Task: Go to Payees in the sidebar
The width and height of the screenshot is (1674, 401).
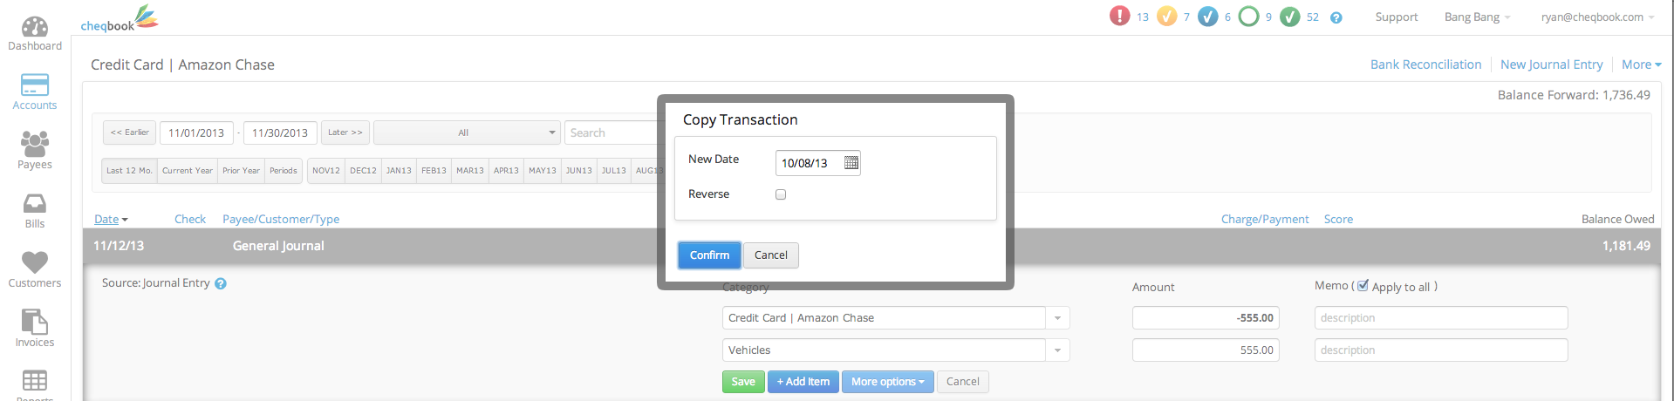Action: 35,143
